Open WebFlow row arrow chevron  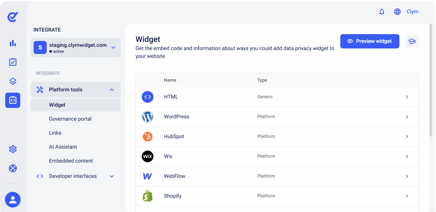[x=407, y=176]
